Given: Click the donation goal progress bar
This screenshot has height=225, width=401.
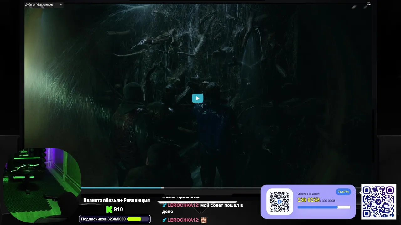Looking at the screenshot, I should tap(324, 207).
